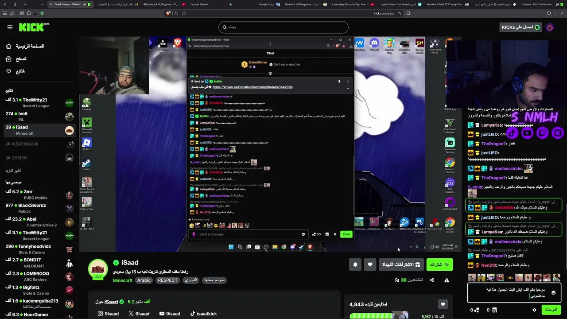
Task: Open TheWitty21 Rocket League channel in following list
Action: 39,103
